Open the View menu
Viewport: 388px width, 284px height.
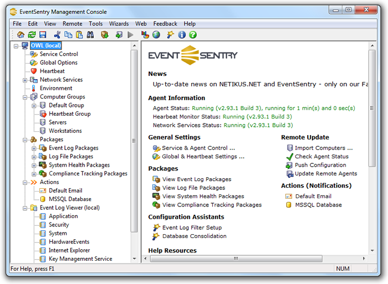click(x=50, y=24)
